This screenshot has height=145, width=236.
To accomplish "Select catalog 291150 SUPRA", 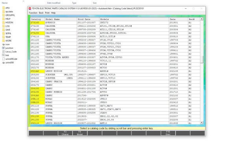I will (115, 120).
